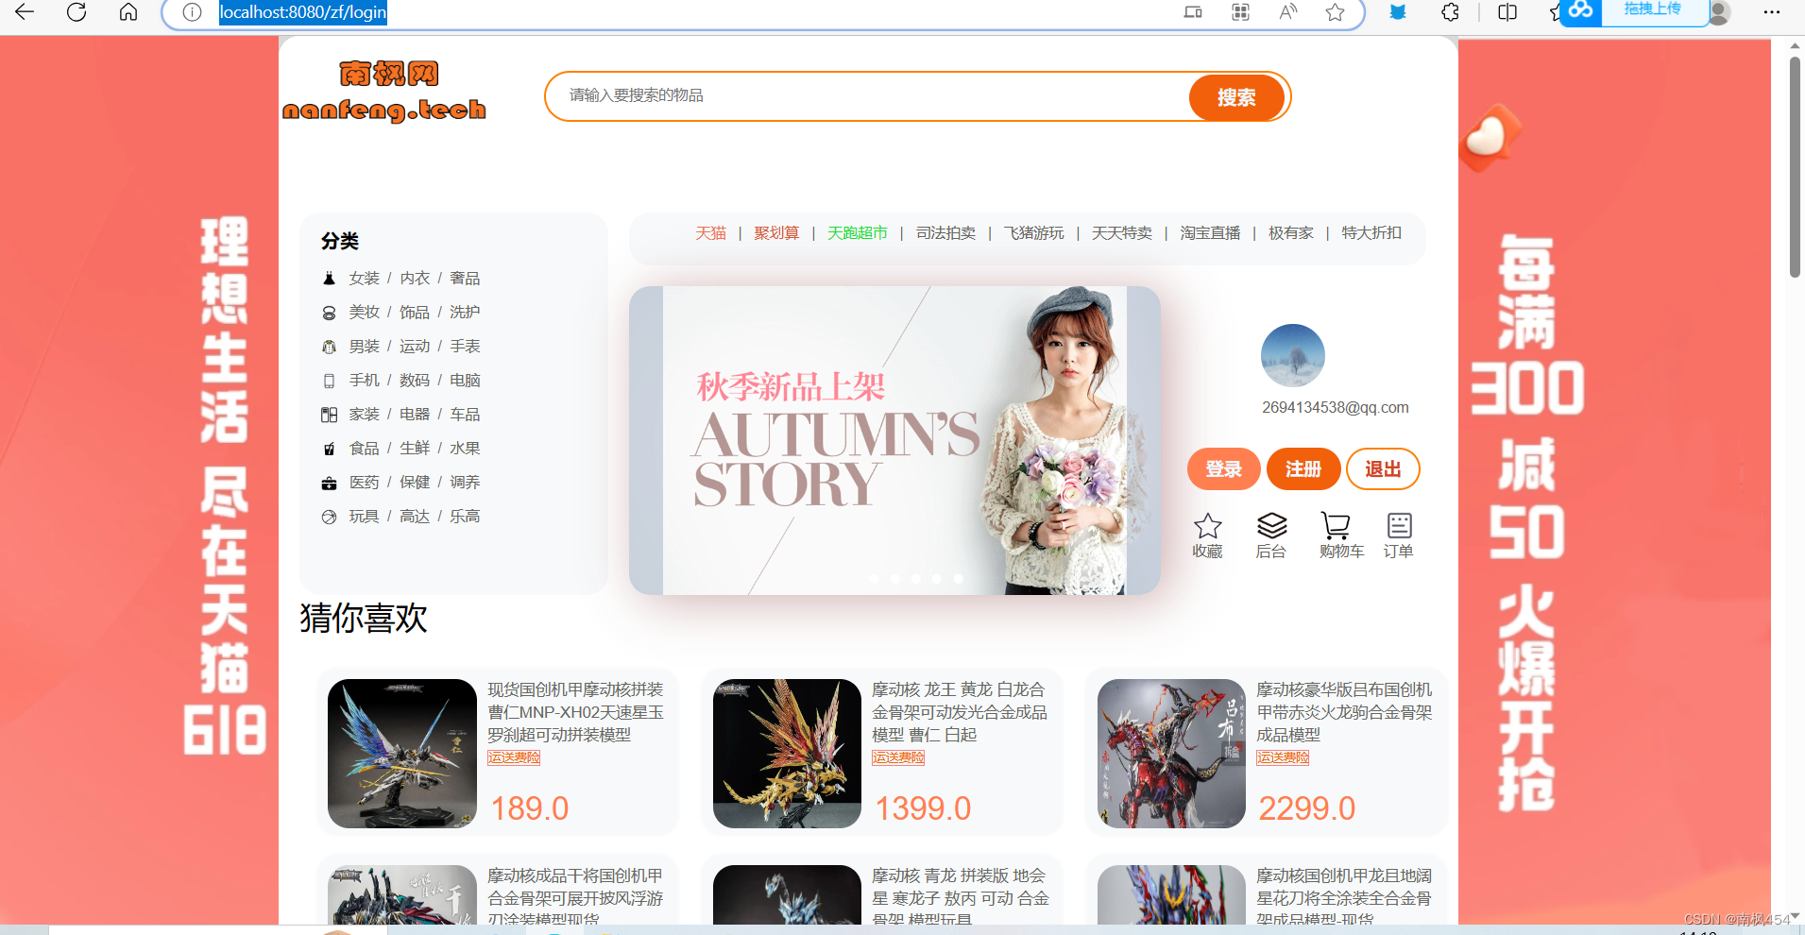The width and height of the screenshot is (1805, 935).
Task: Open the 淘宝直播 nav link
Action: pos(1210,233)
